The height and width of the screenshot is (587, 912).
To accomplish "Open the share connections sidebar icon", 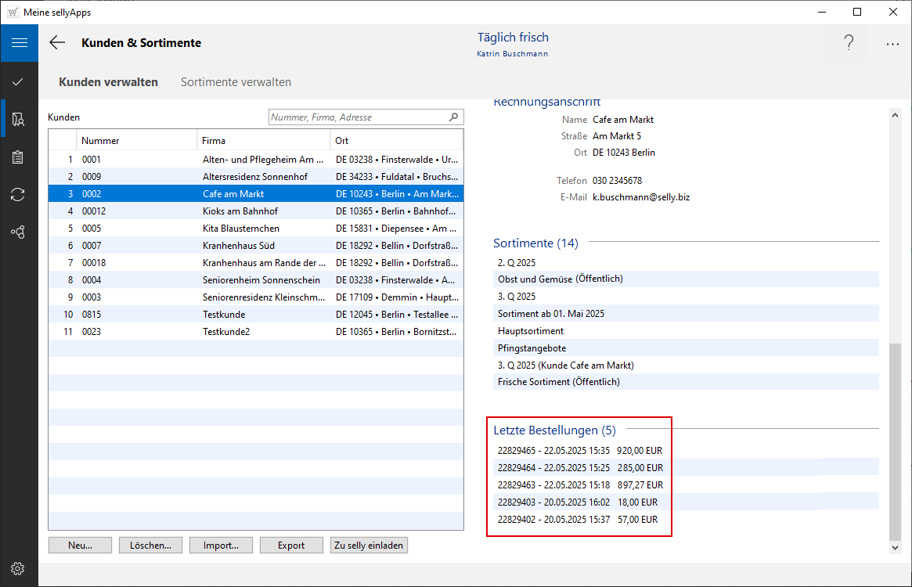I will [19, 232].
